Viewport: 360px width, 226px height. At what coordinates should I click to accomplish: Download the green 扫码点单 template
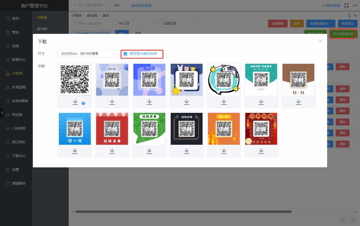point(149,151)
